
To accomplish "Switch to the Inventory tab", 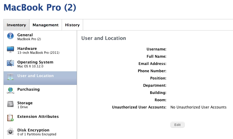I will (16, 25).
